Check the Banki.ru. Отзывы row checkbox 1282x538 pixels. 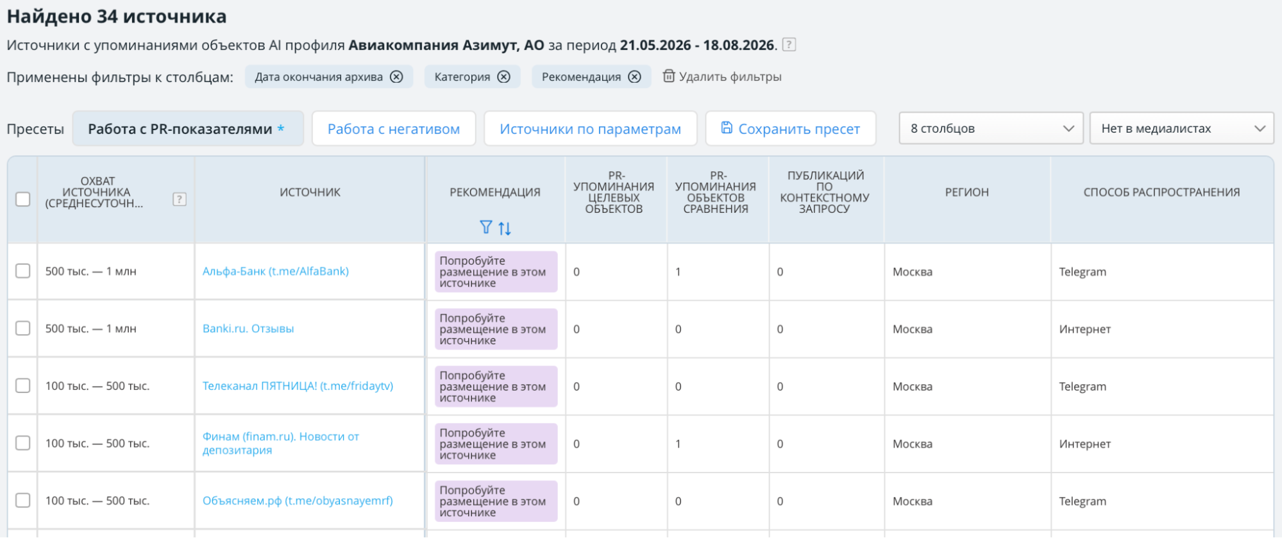[22, 328]
